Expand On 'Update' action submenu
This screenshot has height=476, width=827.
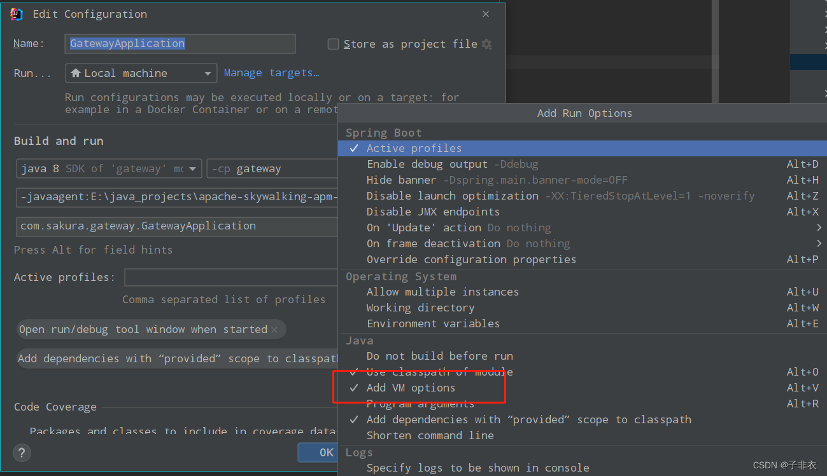[583, 228]
